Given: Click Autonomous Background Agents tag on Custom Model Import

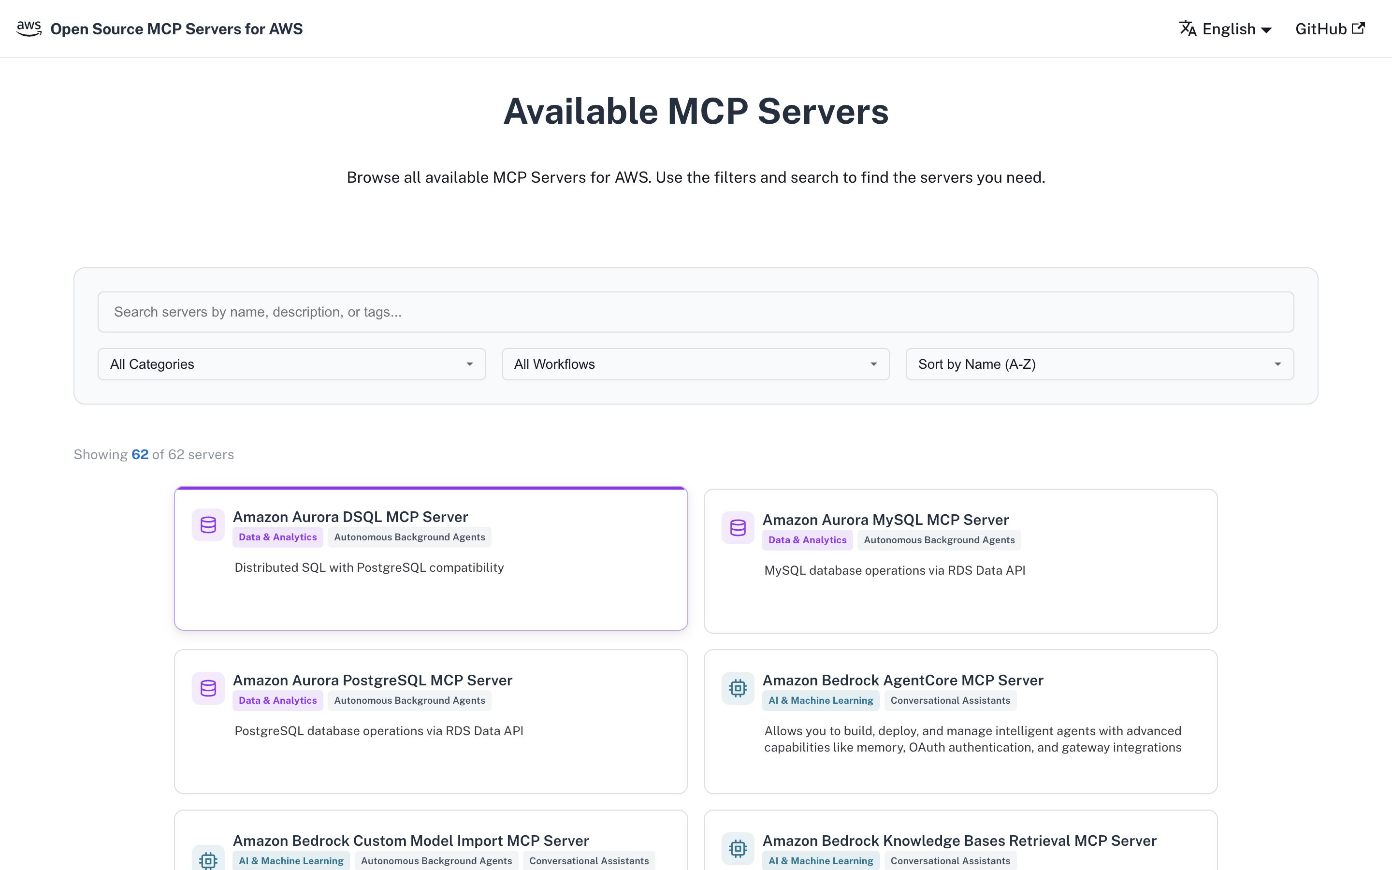Looking at the screenshot, I should pos(436,861).
